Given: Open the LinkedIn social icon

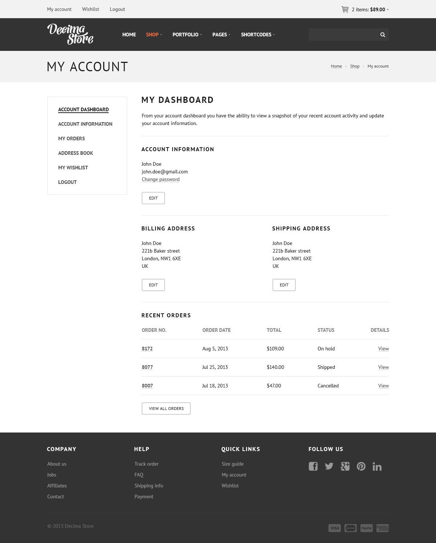Looking at the screenshot, I should (377, 467).
